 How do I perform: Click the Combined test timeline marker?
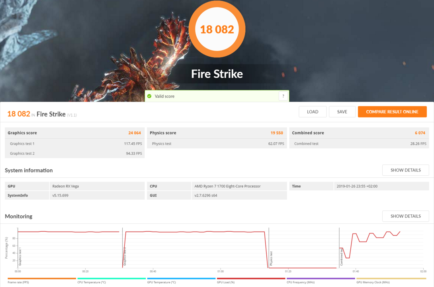pyautogui.click(x=341, y=258)
